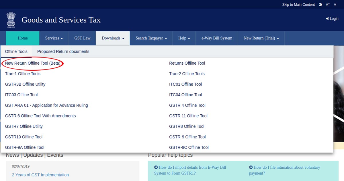Expand New Return (Trial) dropdown

(x=261, y=38)
